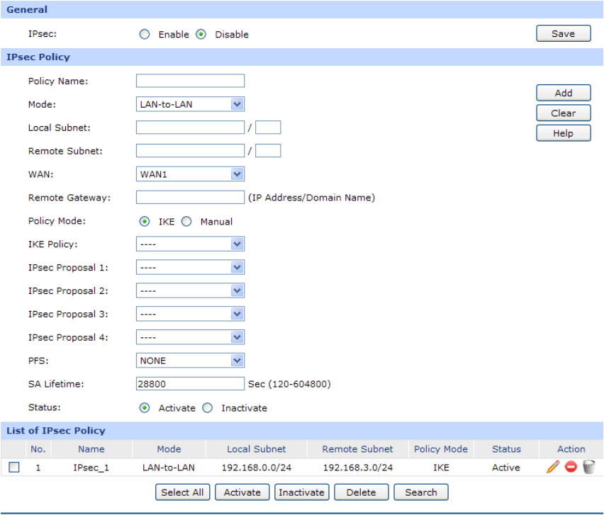Choose IKE as the Policy Mode
The width and height of the screenshot is (604, 515).
[x=145, y=221]
